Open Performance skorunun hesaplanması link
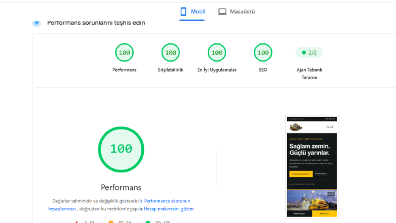Image resolution: width=396 pixels, height=223 pixels. [x=119, y=205]
